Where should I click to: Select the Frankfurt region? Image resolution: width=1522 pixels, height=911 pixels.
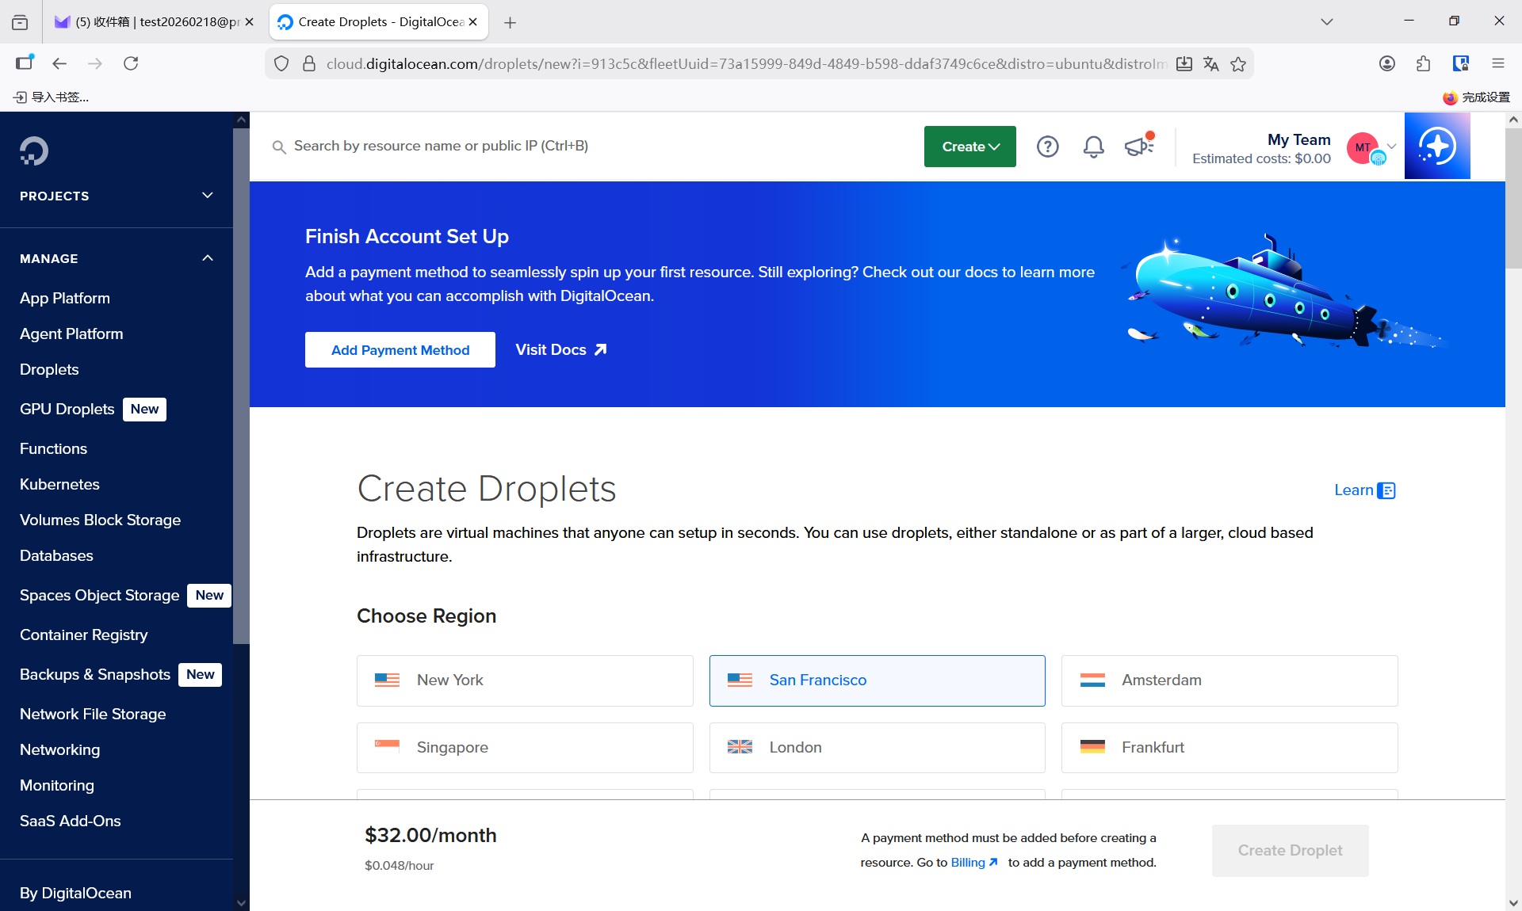pyautogui.click(x=1229, y=748)
